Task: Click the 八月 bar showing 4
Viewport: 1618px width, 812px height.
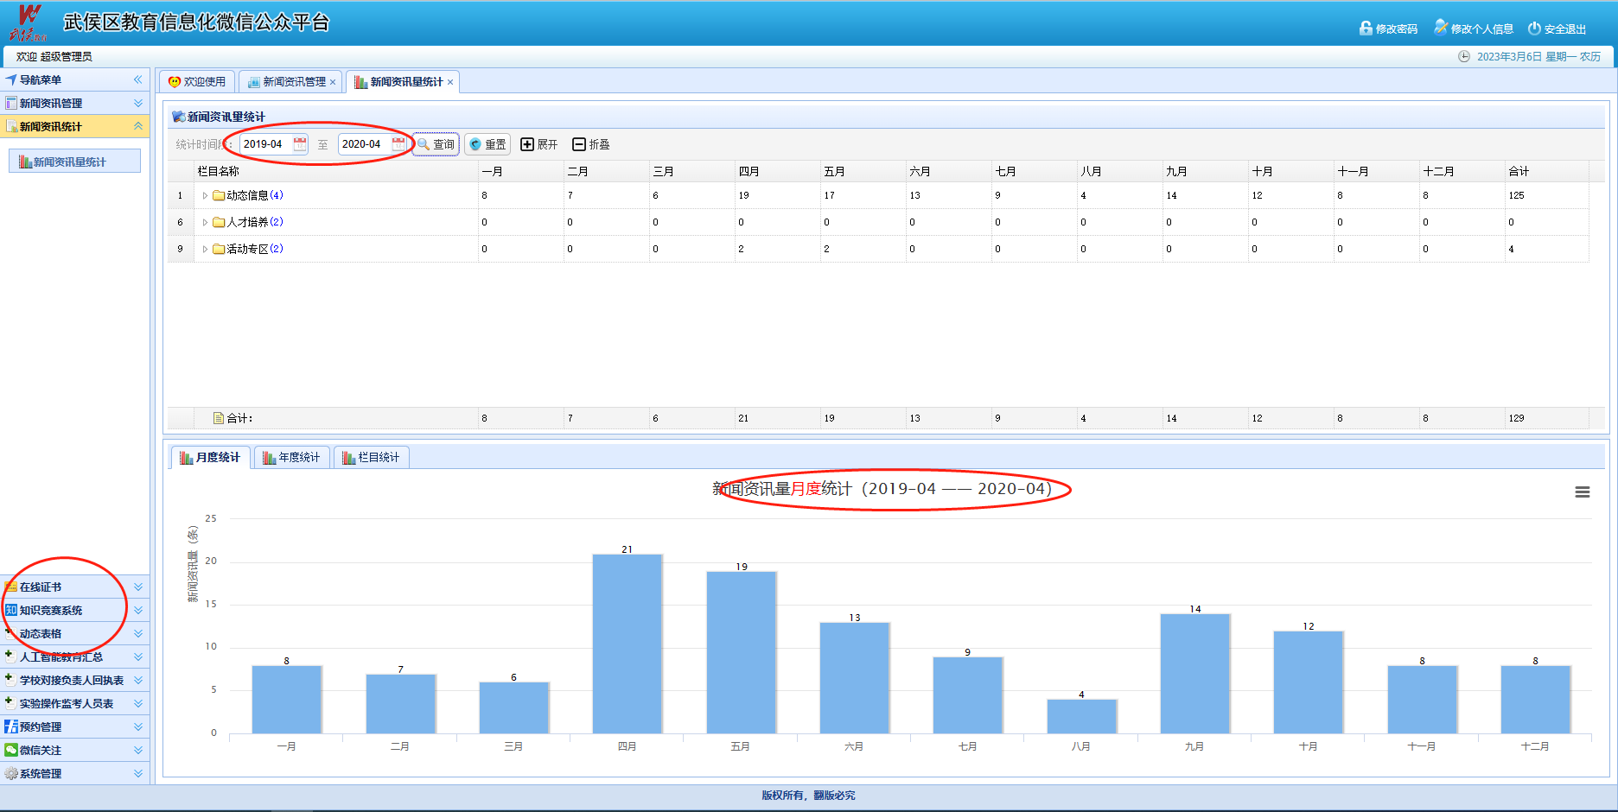Action: point(1081,716)
